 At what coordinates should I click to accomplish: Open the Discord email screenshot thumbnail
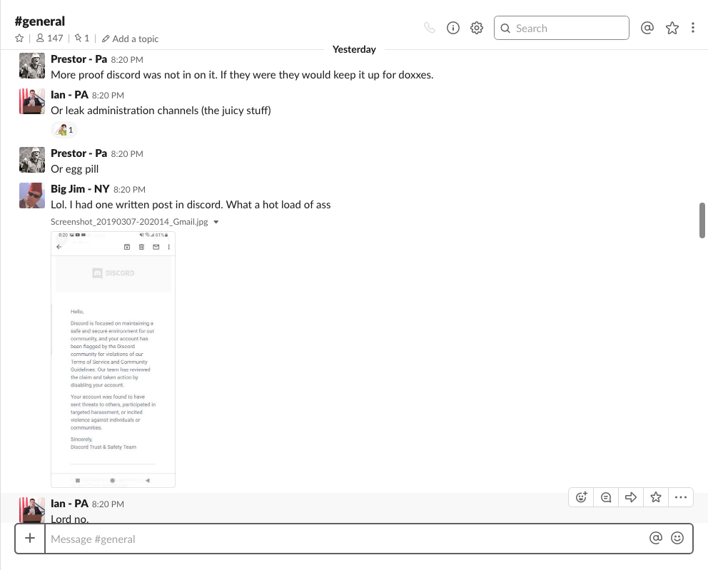coord(113,359)
